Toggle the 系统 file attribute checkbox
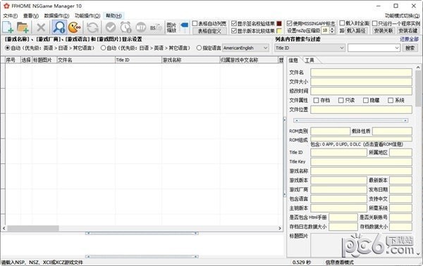Screen dimensions: 423x266 pyautogui.click(x=391, y=100)
